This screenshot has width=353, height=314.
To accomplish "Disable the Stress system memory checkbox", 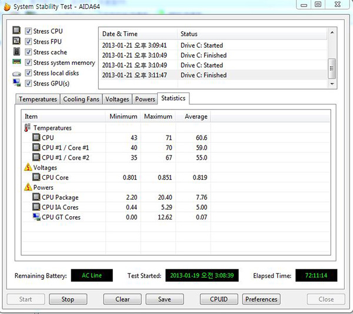I will click(x=28, y=62).
